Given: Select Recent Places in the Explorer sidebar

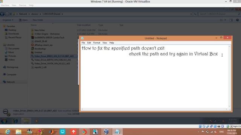Looking at the screenshot, I should 15,37.
